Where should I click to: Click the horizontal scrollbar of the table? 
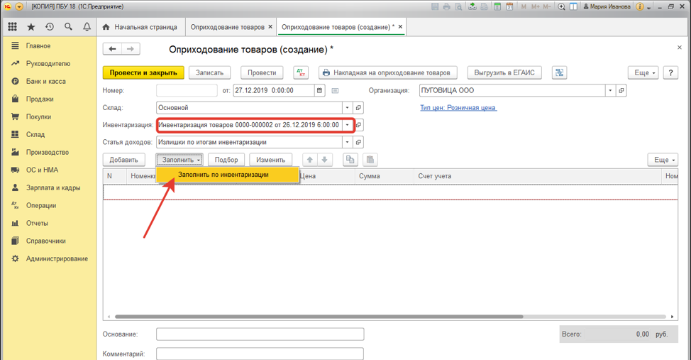(319, 317)
